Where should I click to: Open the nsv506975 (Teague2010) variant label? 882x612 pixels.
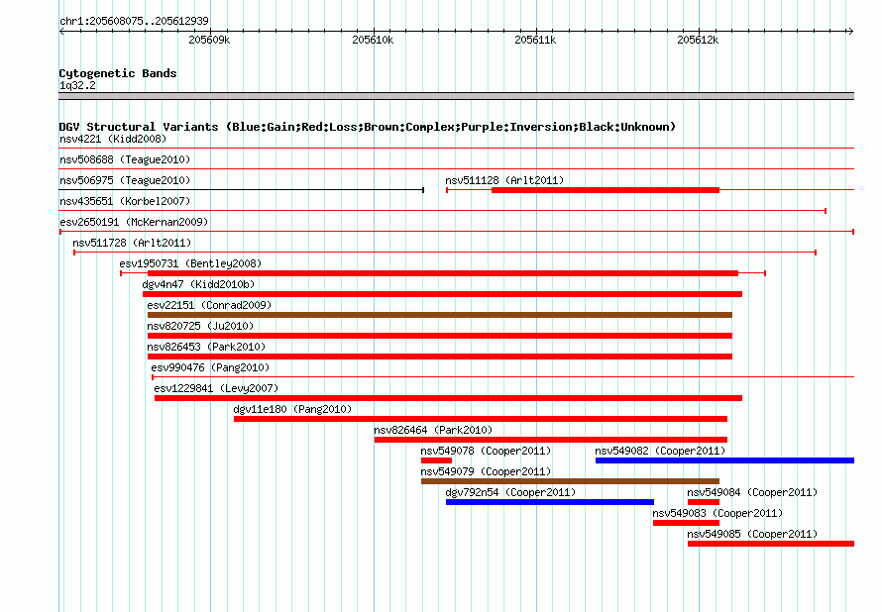(125, 180)
